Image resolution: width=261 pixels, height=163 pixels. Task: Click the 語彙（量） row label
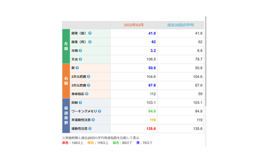pos(79,33)
